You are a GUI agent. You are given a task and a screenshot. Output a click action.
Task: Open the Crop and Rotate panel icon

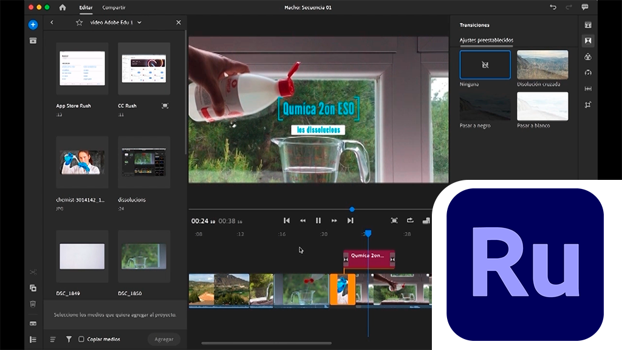click(x=588, y=105)
